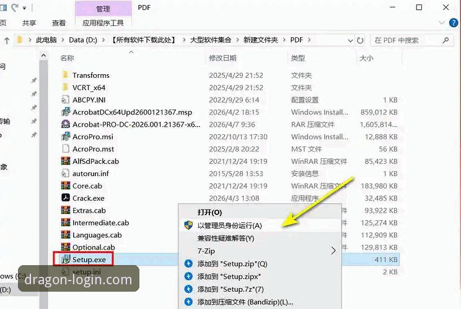This screenshot has height=309, width=461.
Task: Click the admin shield icon in context menu
Action: click(x=188, y=225)
